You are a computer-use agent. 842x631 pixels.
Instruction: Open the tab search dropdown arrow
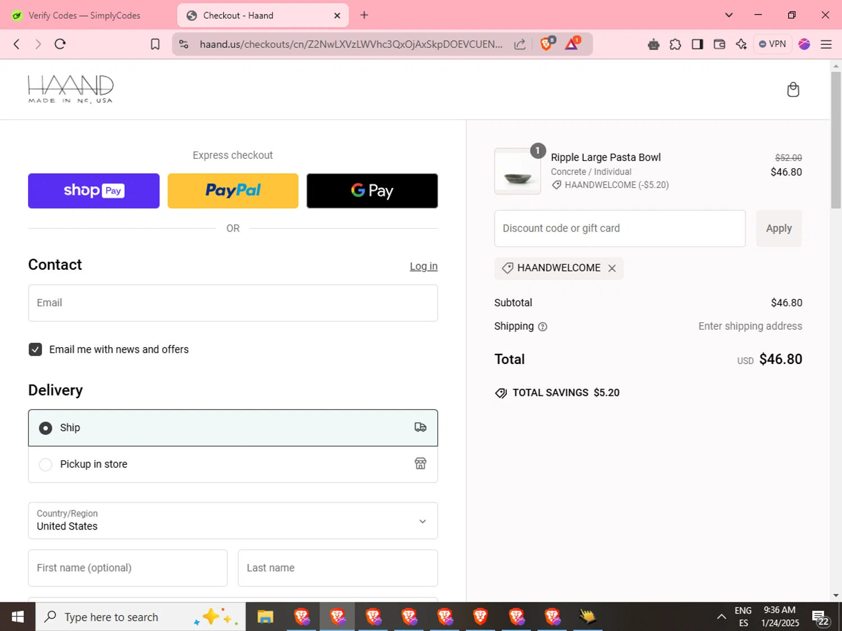(729, 15)
